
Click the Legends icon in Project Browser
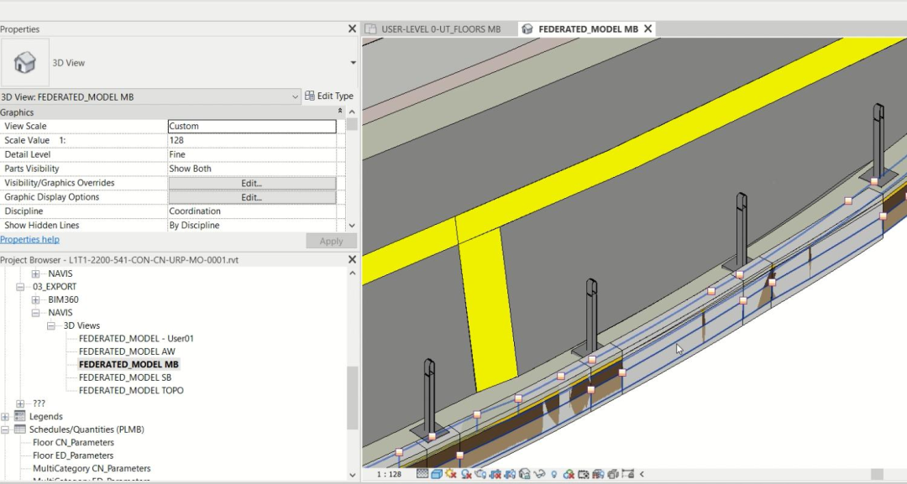pos(19,416)
